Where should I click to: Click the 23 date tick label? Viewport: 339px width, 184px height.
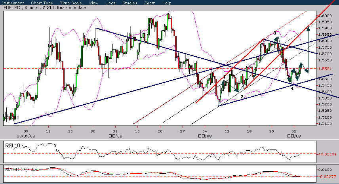[71, 131]
